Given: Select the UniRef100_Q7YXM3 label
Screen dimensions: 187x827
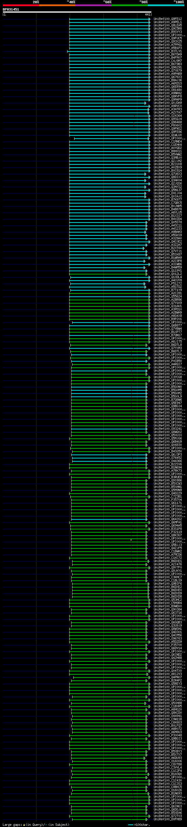Looking at the screenshot, I should tap(168, 348).
